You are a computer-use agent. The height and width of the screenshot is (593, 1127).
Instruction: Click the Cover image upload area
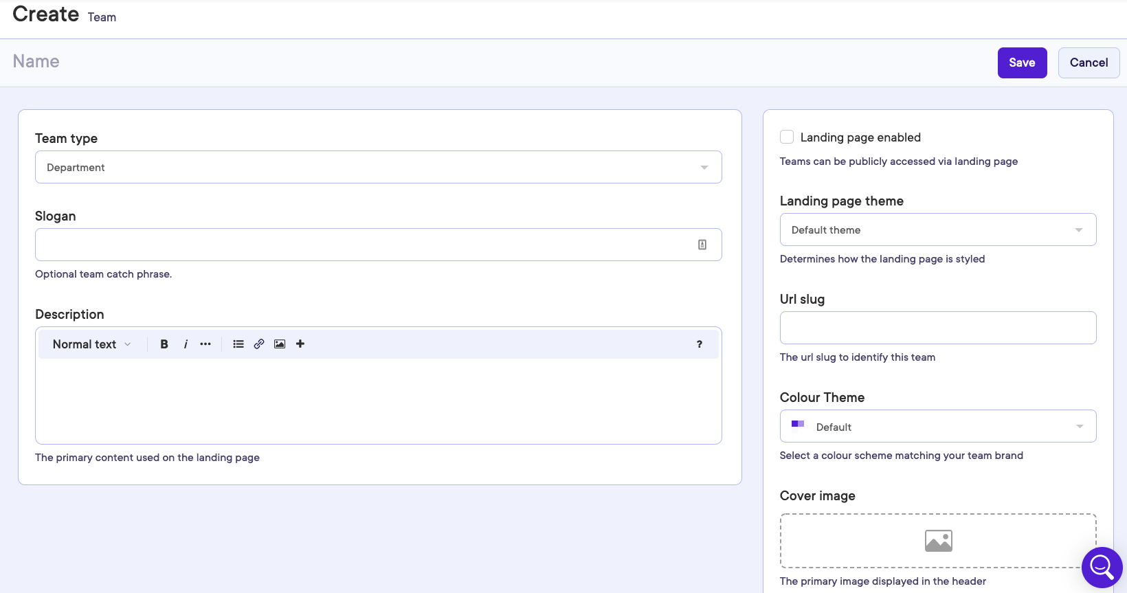coord(937,541)
